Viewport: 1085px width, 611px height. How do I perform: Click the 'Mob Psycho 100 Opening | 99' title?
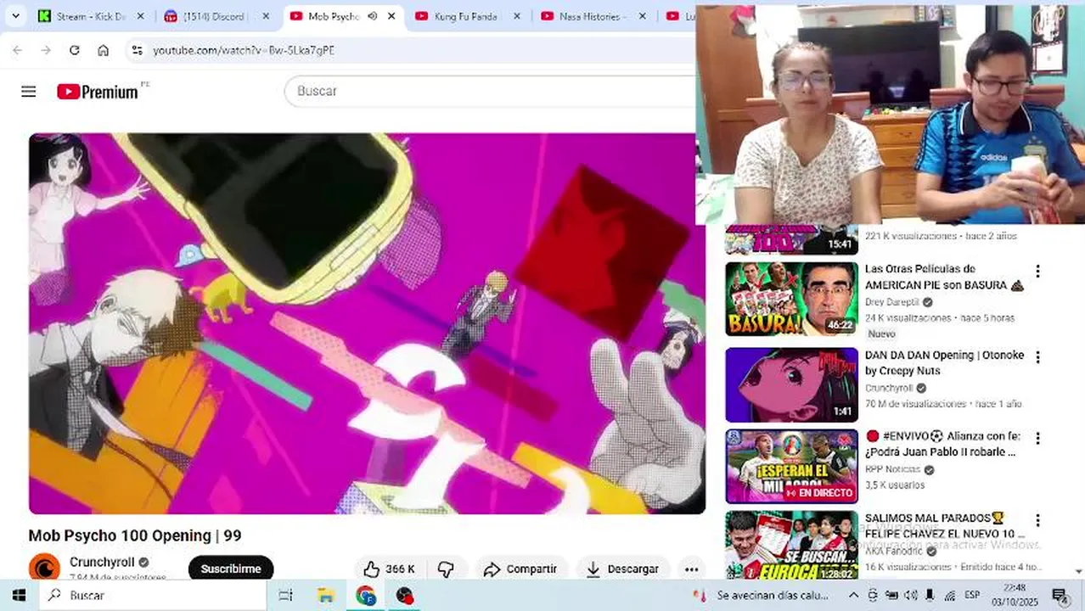(x=135, y=535)
